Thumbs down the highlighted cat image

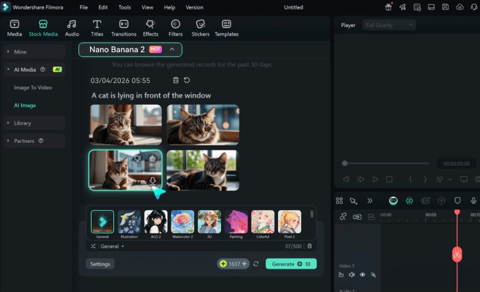coord(137,159)
